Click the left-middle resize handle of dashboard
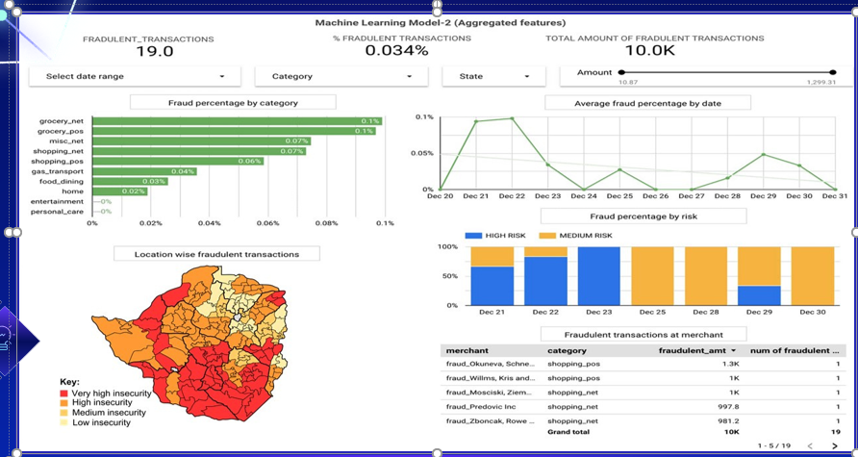The image size is (858, 457). (13, 232)
